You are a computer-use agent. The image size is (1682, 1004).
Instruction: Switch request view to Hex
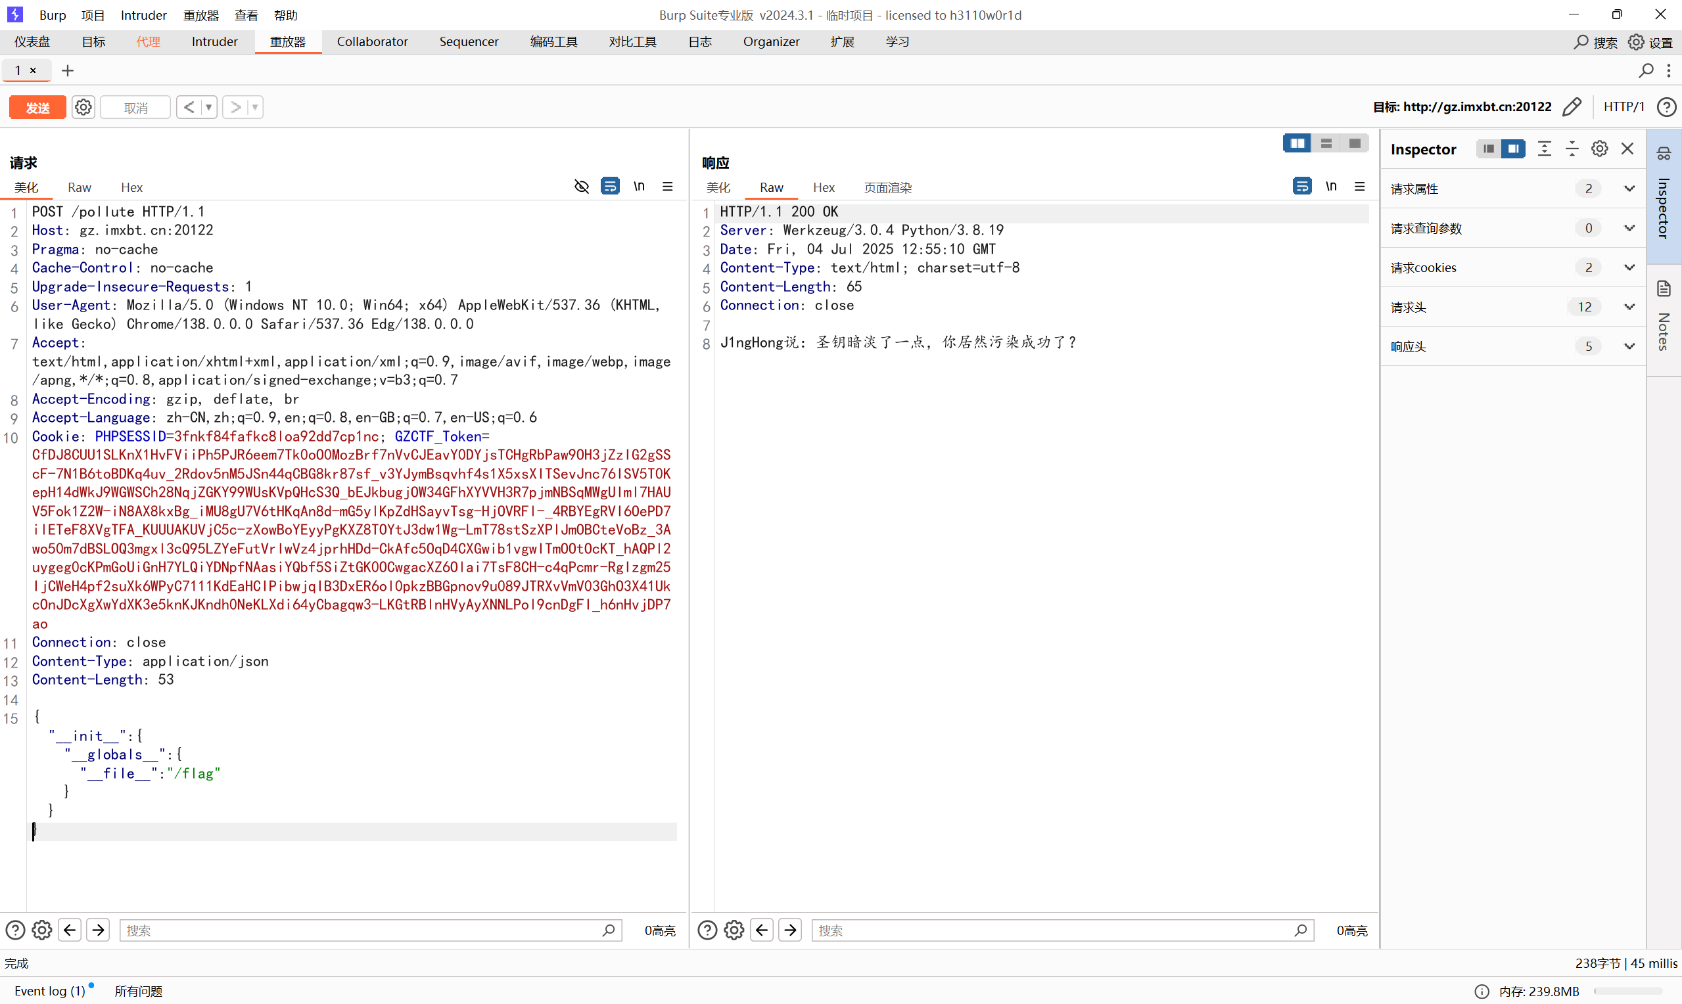[x=131, y=187]
